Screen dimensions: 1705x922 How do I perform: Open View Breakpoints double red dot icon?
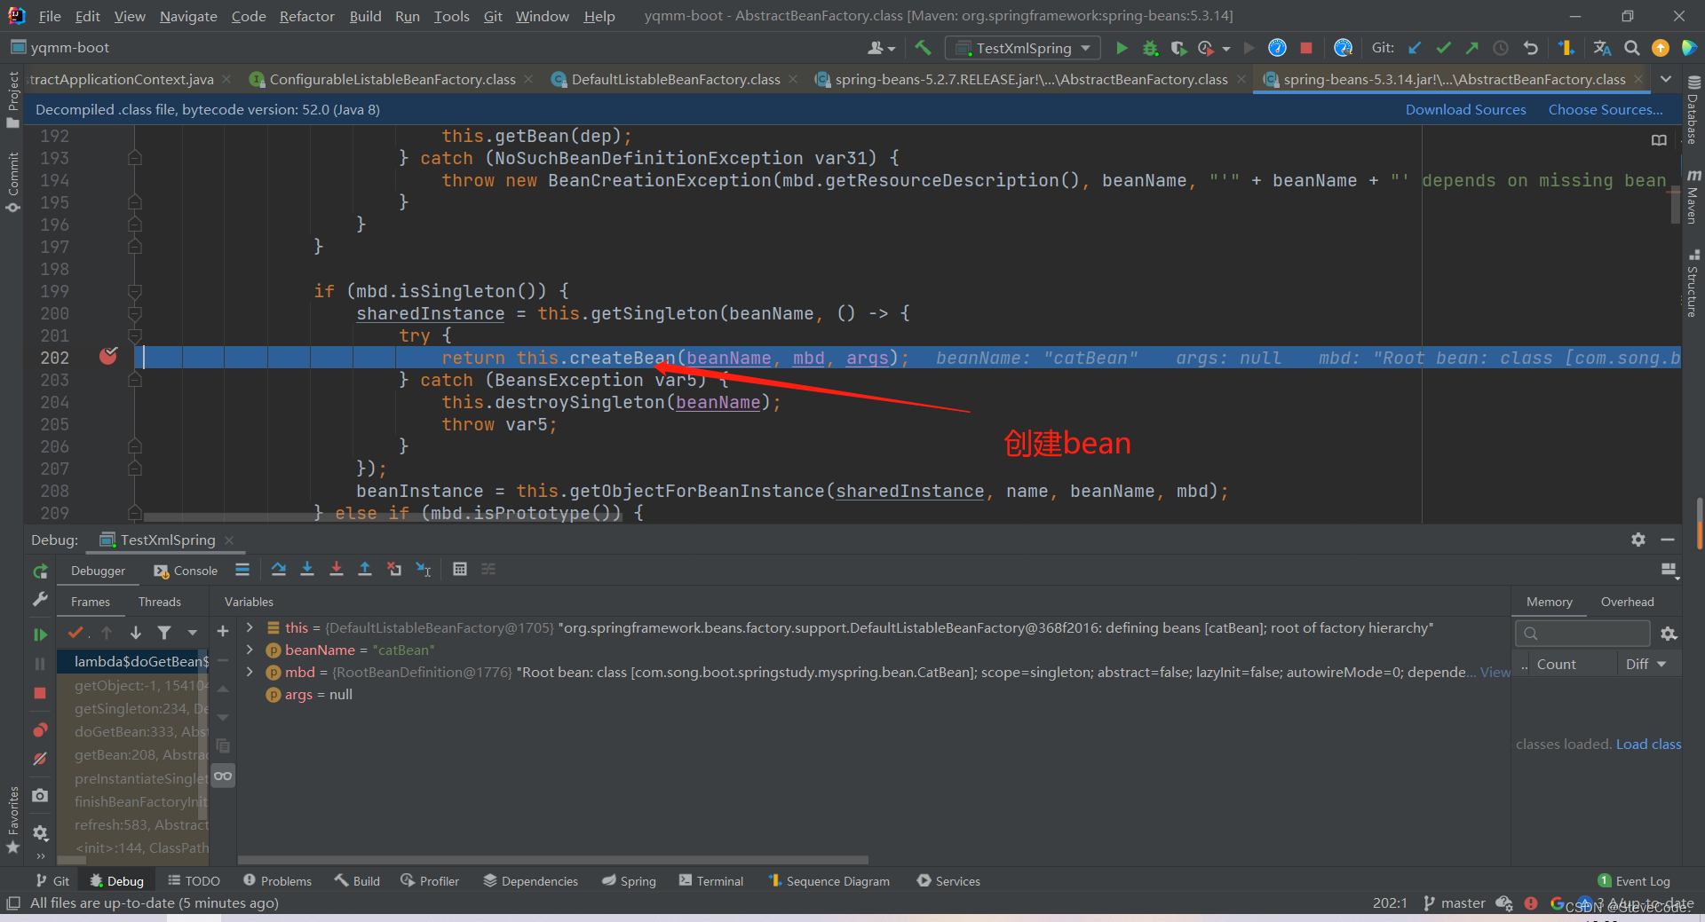pyautogui.click(x=40, y=730)
